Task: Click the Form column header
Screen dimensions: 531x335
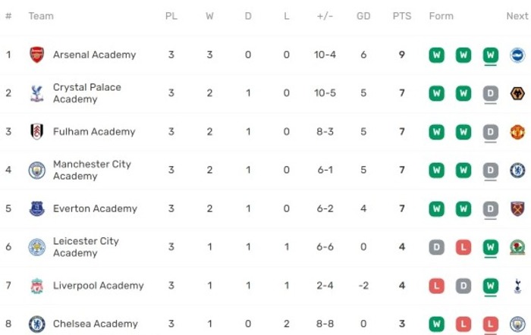Action: click(x=441, y=16)
